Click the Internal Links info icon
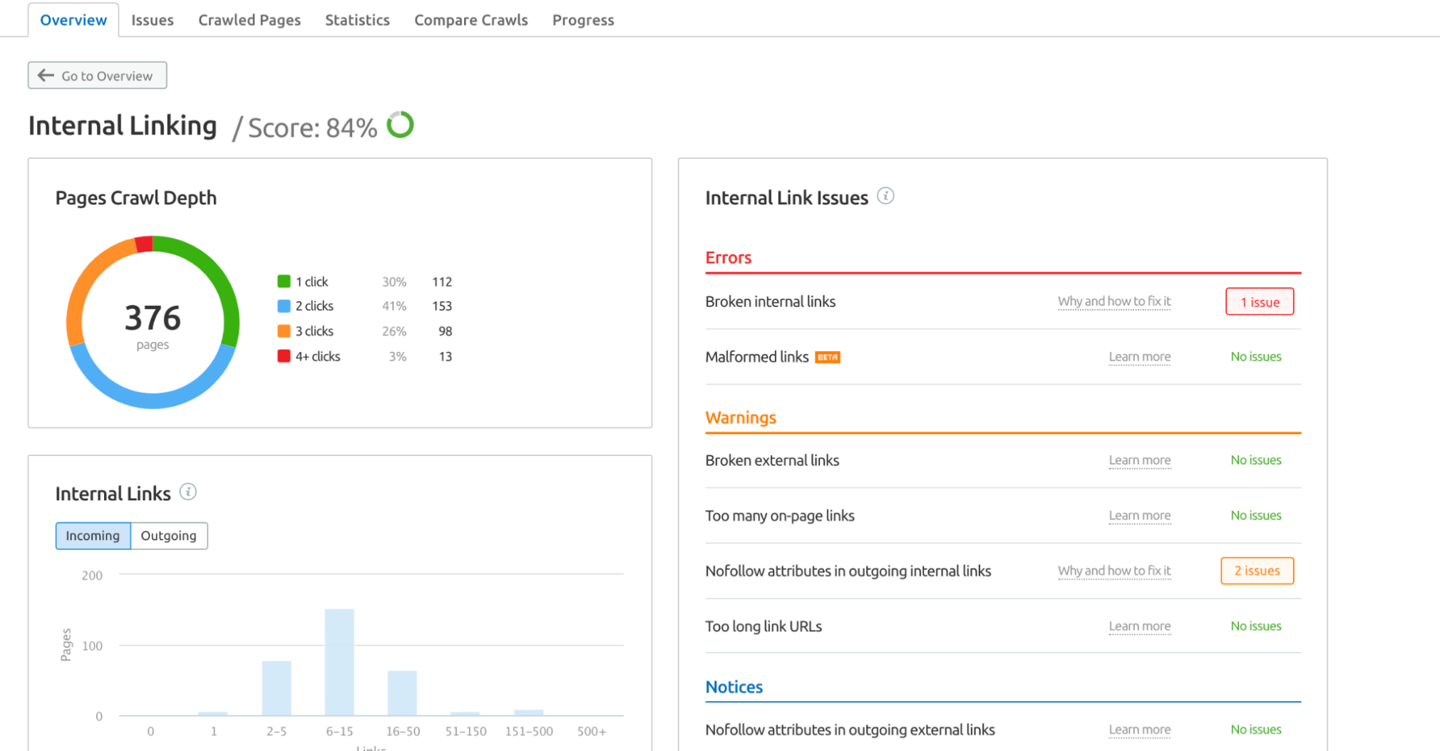This screenshot has width=1440, height=751. (x=188, y=492)
